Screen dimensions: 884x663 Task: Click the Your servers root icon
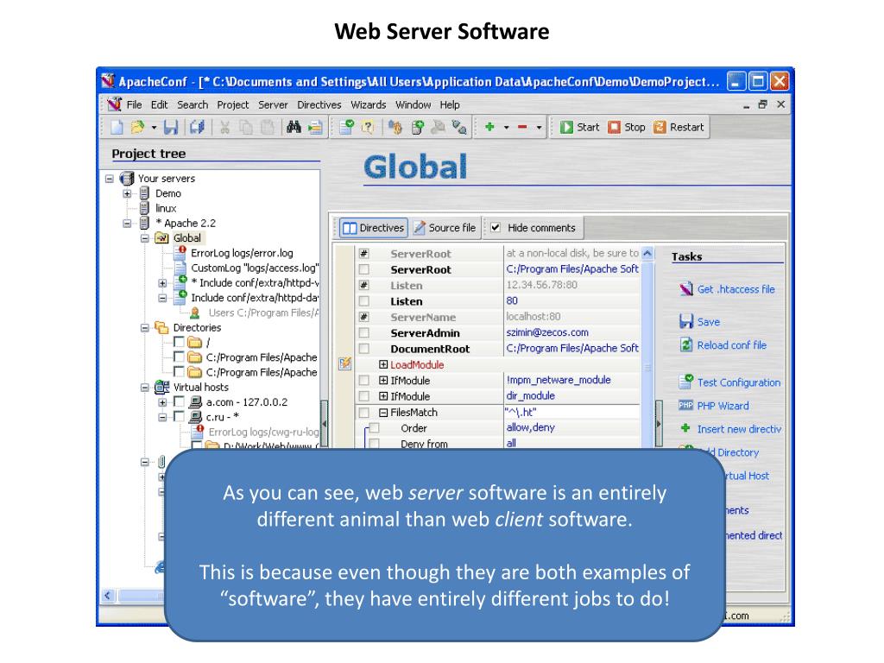pyautogui.click(x=127, y=178)
